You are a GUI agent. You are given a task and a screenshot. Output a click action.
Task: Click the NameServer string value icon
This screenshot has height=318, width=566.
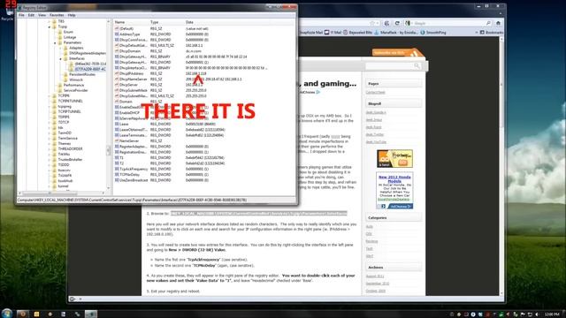[x=117, y=141]
